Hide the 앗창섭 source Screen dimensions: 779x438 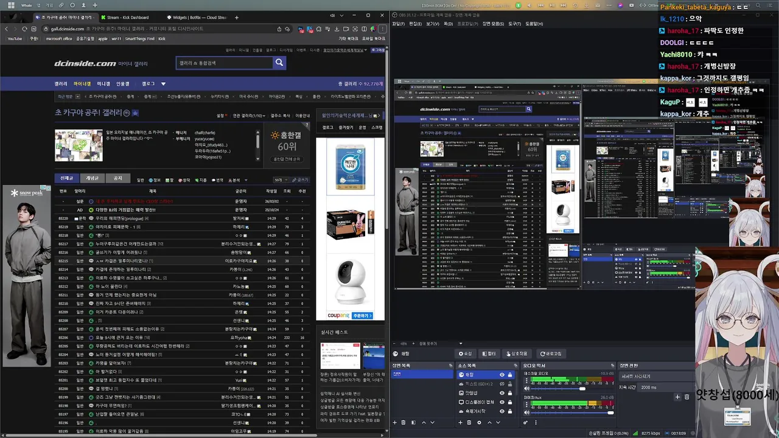(502, 393)
